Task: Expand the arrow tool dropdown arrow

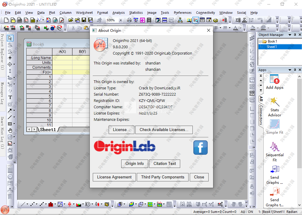Action: tap(14, 111)
